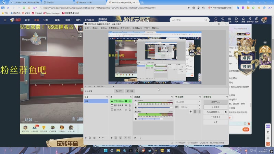This screenshot has height=154, width=274.
Task: Open virtual camera settings gear
Action: (225, 112)
